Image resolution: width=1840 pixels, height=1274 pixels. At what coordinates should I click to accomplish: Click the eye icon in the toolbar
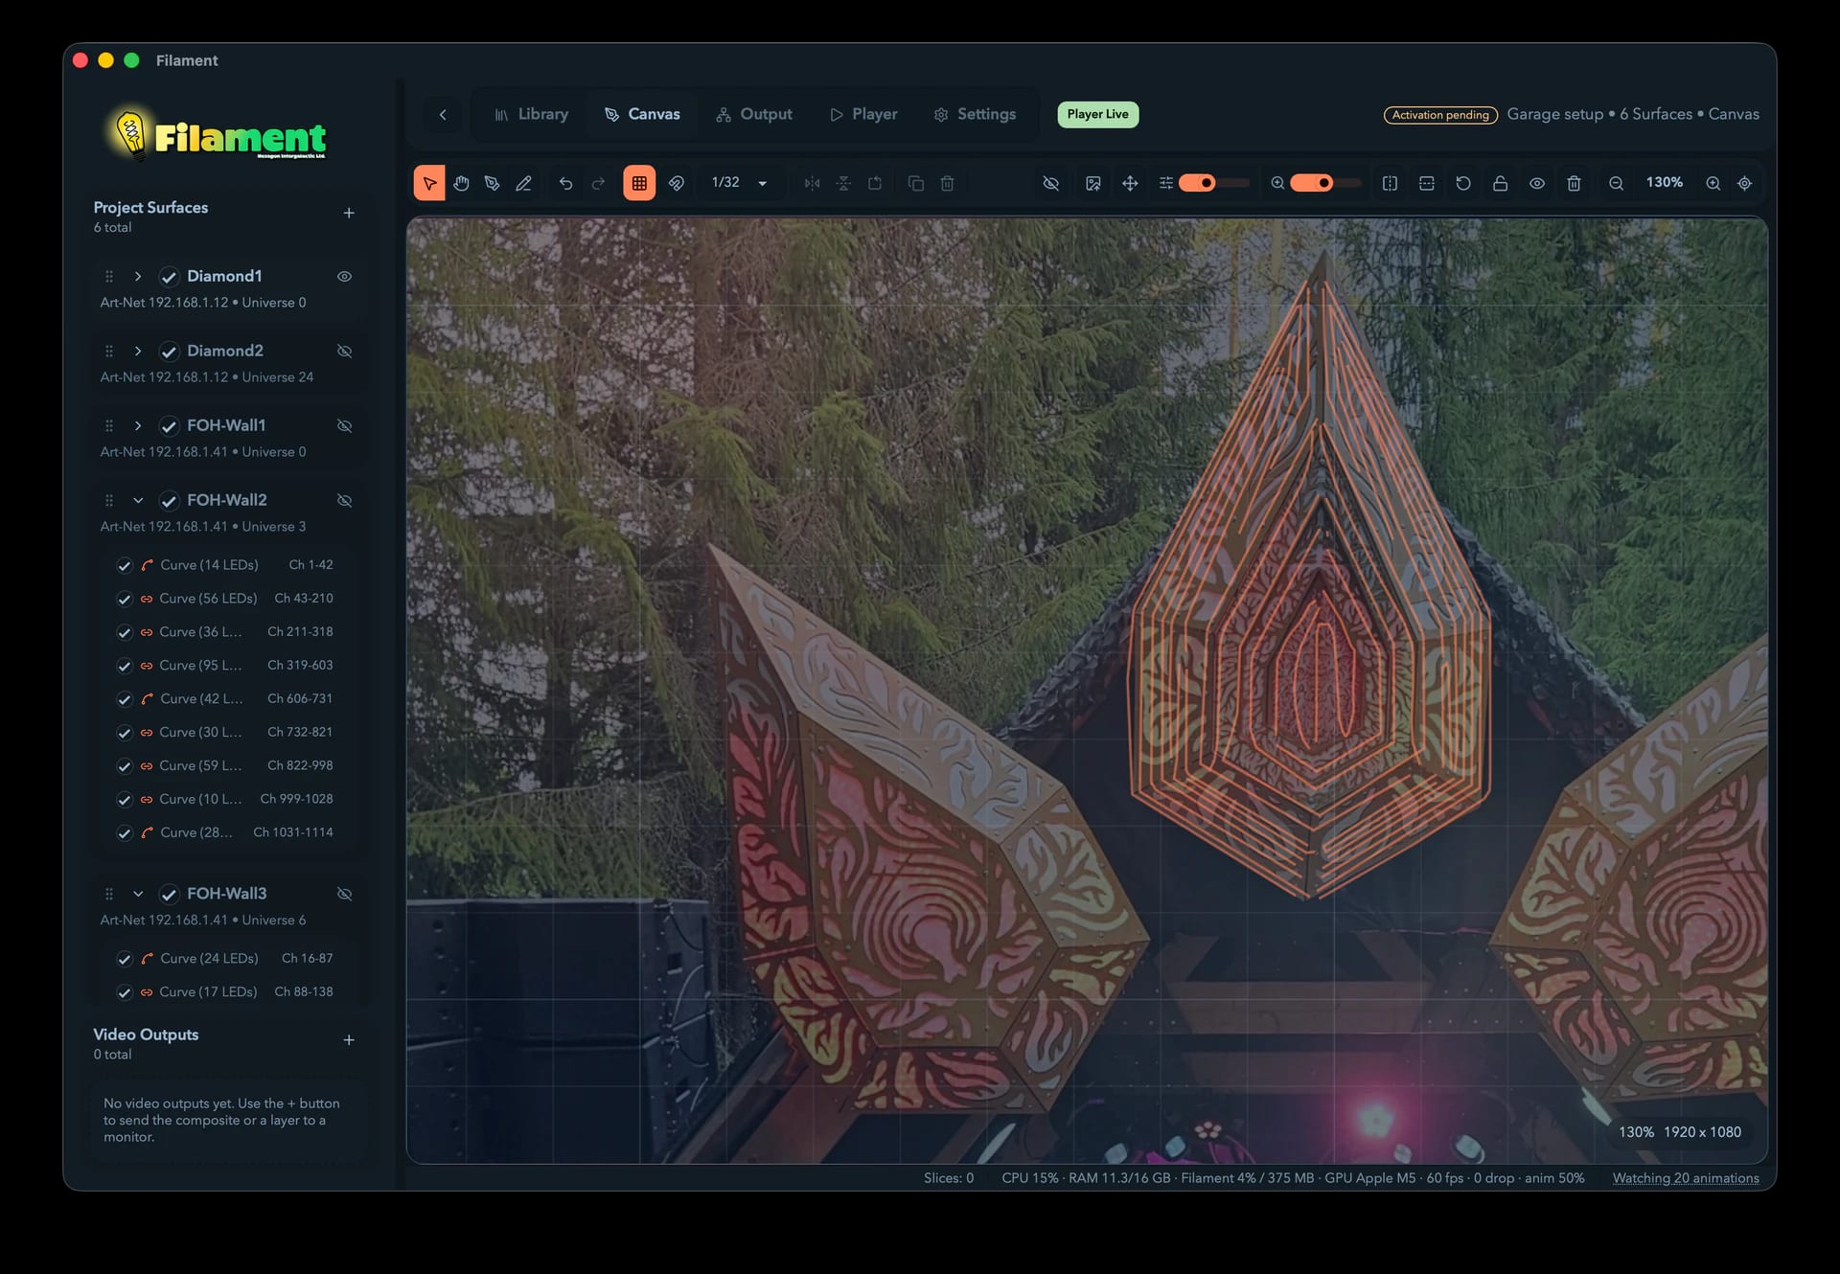(x=1537, y=183)
